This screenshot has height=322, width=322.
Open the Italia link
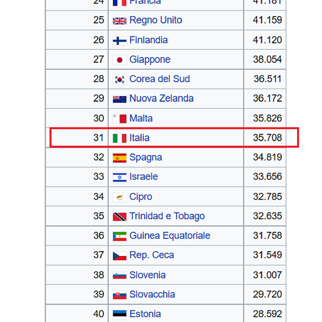click(139, 138)
